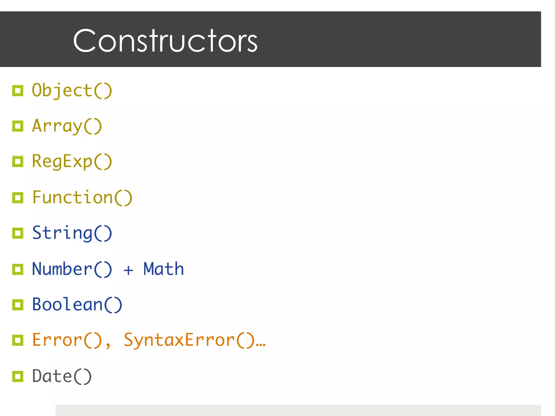
Task: Click the square bullet beside Boolean()
Action: pos(18,305)
